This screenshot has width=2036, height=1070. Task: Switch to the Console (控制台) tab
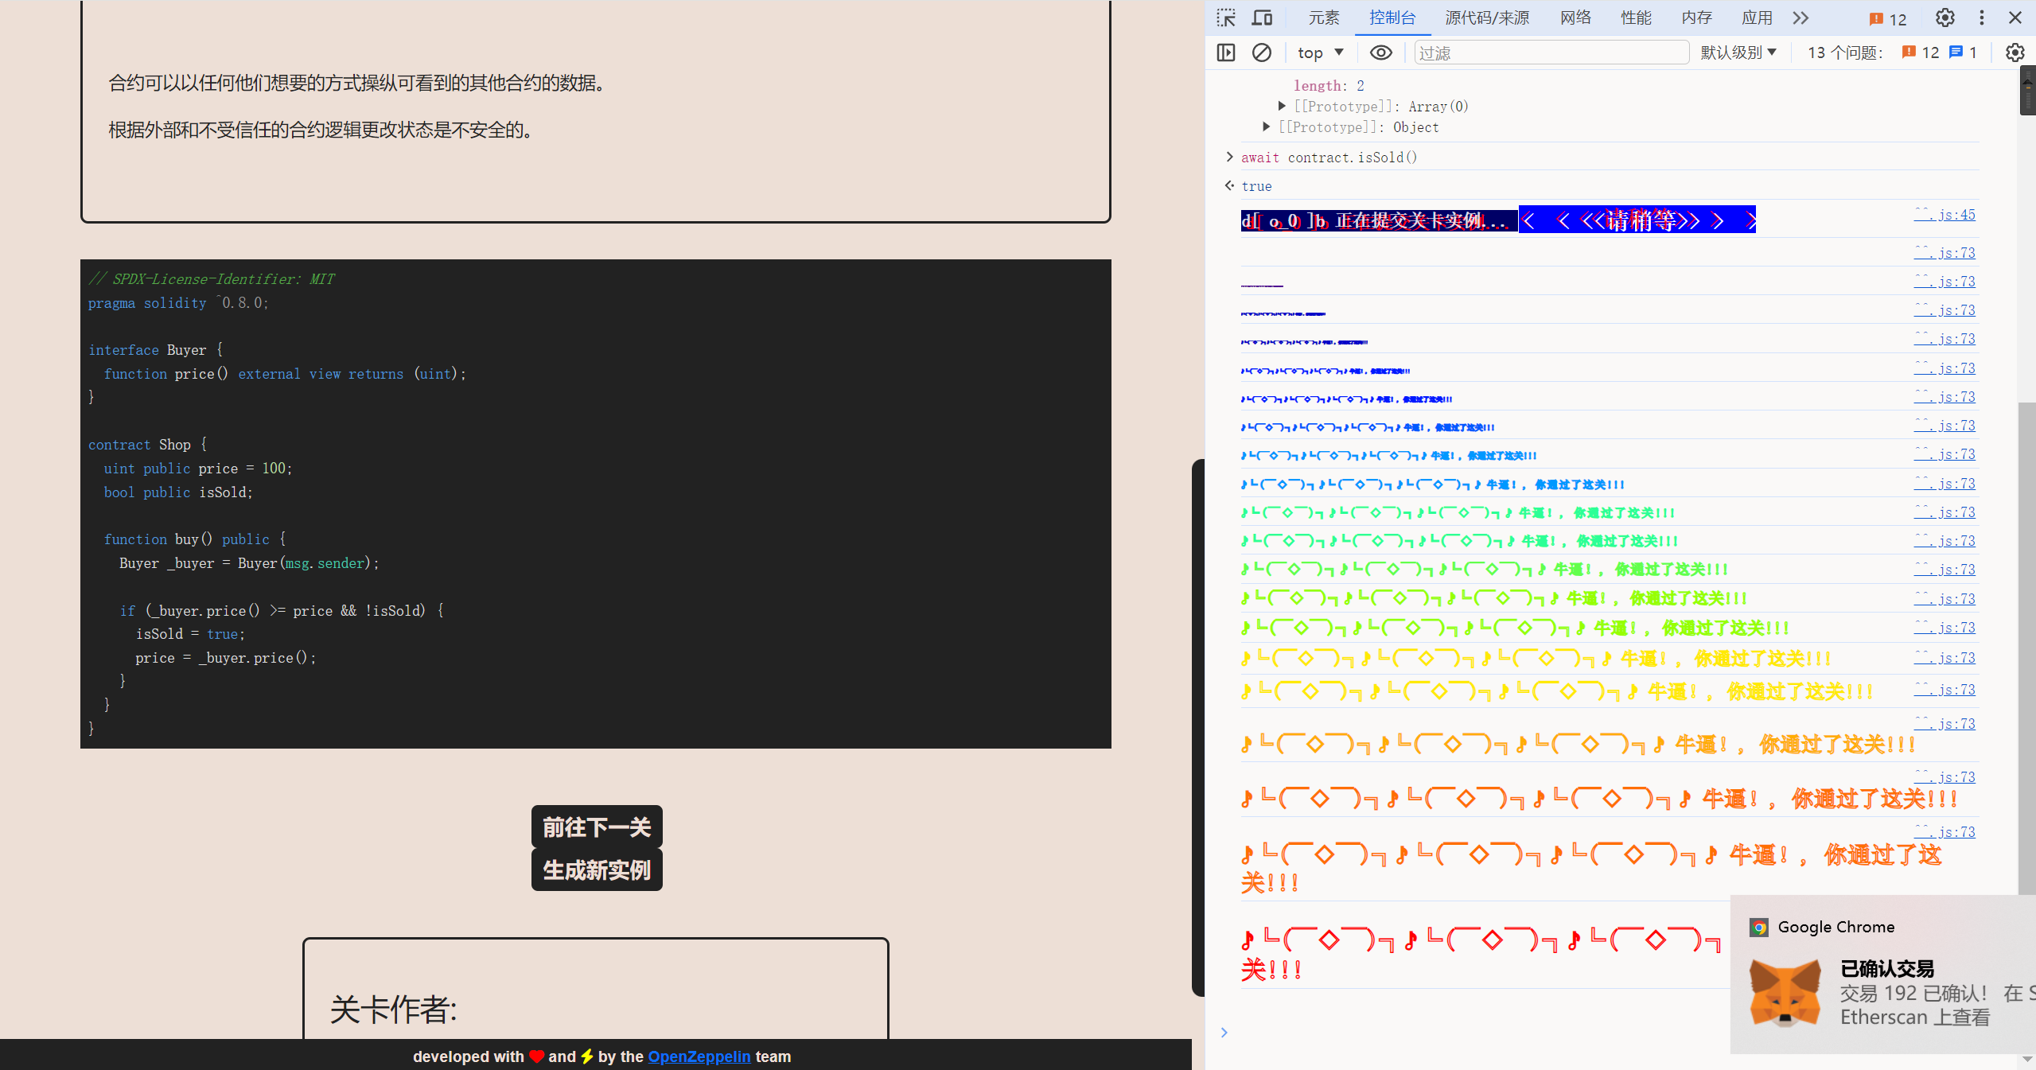(x=1392, y=18)
